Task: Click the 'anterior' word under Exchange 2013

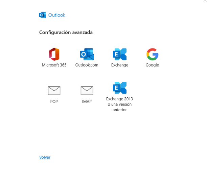Action: [120, 110]
